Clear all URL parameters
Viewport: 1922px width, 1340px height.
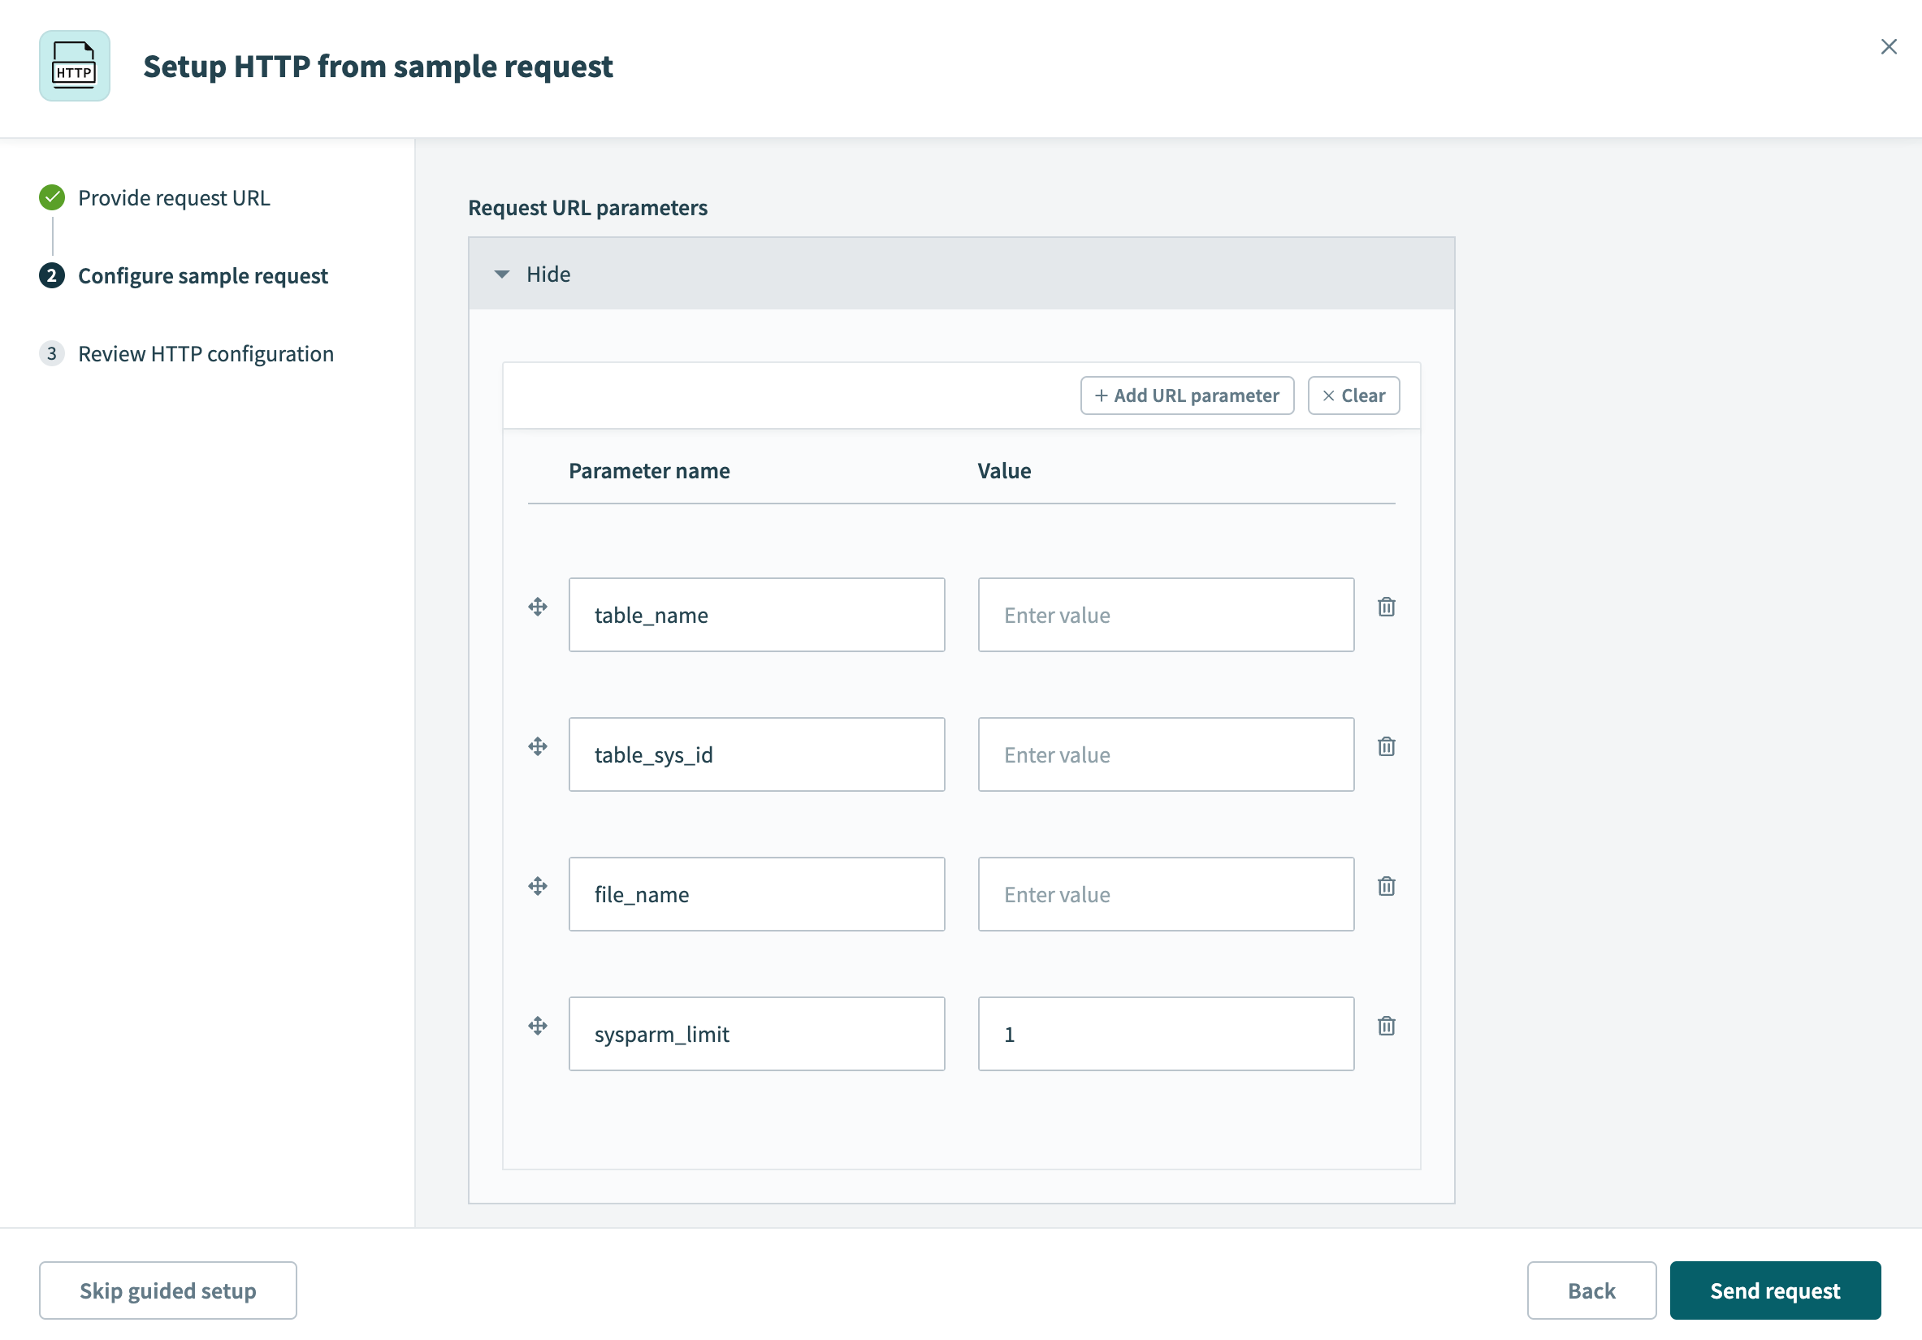point(1353,395)
